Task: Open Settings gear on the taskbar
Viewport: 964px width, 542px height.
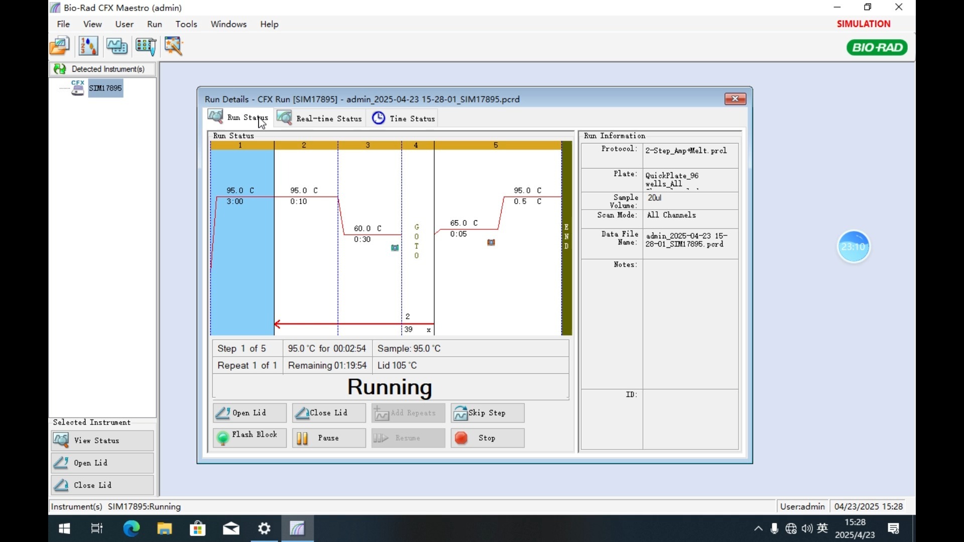Action: pos(264,528)
